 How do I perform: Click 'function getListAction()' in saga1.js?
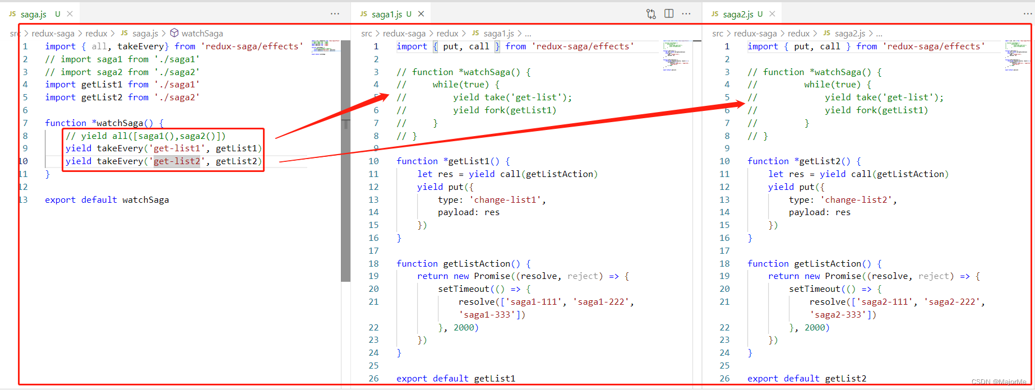[463, 263]
